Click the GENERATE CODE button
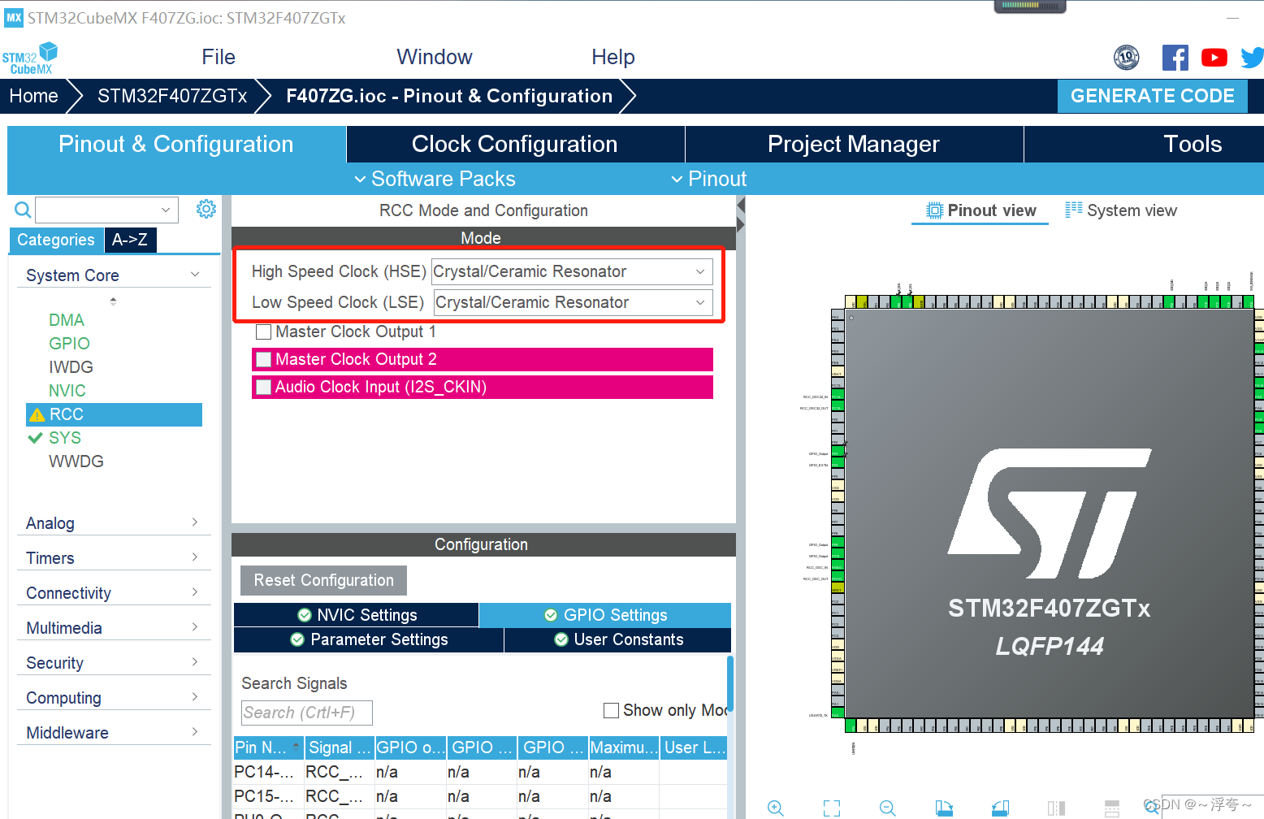The width and height of the screenshot is (1264, 819). [1153, 96]
